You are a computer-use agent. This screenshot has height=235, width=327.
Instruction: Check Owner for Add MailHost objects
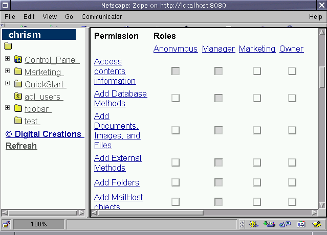(x=292, y=201)
